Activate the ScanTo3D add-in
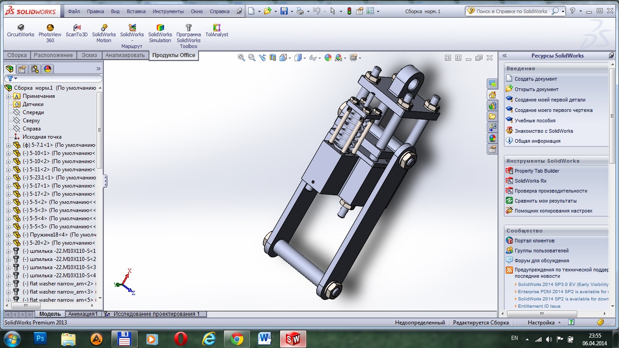Image resolution: width=619 pixels, height=348 pixels. [77, 31]
